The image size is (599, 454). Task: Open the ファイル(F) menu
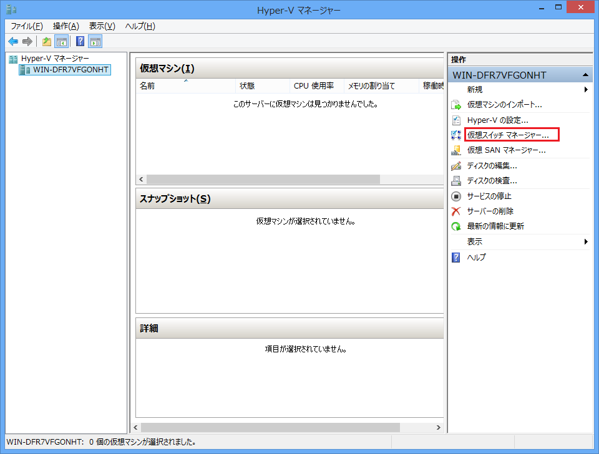coord(27,26)
